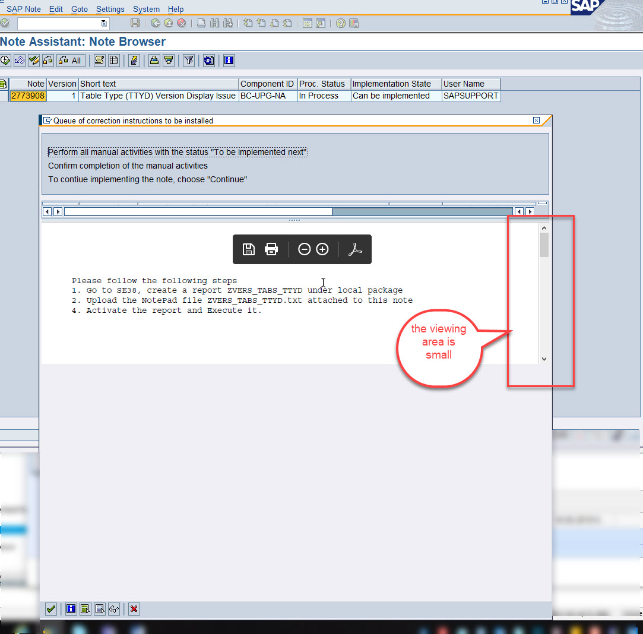Click the select-all icon at table corner

pyautogui.click(x=4, y=84)
